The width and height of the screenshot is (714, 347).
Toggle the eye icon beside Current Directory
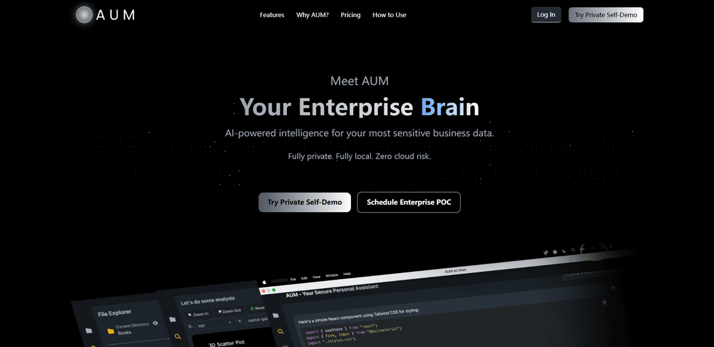[x=155, y=323]
